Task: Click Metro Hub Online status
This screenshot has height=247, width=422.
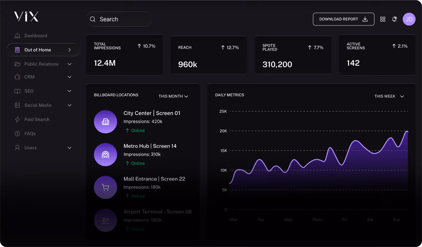Action: tap(135, 163)
